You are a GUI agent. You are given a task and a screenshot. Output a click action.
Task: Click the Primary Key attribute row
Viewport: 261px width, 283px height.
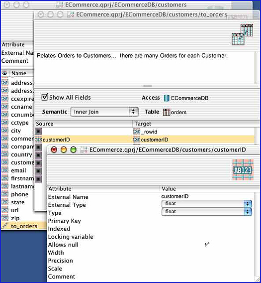pyautogui.click(x=151, y=221)
